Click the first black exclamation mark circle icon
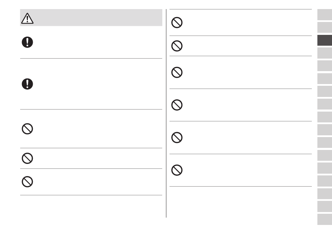The width and height of the screenshot is (332, 234). (x=27, y=42)
